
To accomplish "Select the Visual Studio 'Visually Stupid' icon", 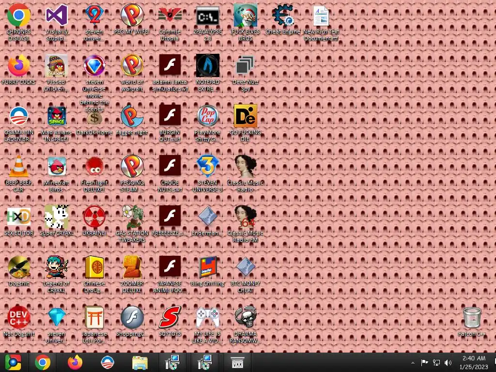I will [x=56, y=22].
